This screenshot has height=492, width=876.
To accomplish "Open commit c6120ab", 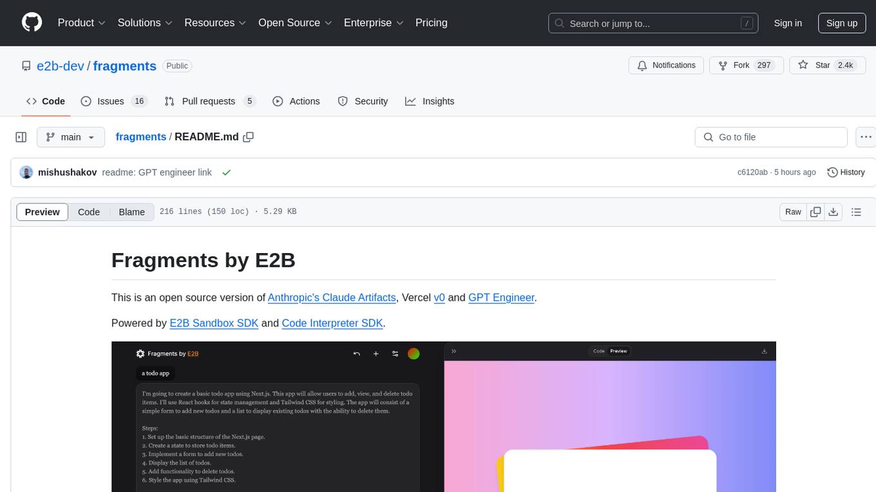I will pos(752,173).
